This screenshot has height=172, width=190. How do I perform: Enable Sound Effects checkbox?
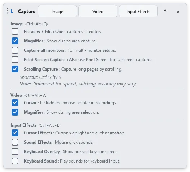[15, 142]
